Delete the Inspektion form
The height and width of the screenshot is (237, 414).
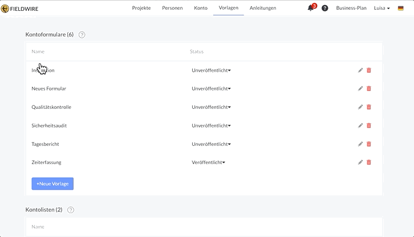(x=369, y=70)
